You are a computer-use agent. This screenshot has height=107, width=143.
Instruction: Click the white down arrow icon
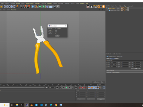pos(91,7)
